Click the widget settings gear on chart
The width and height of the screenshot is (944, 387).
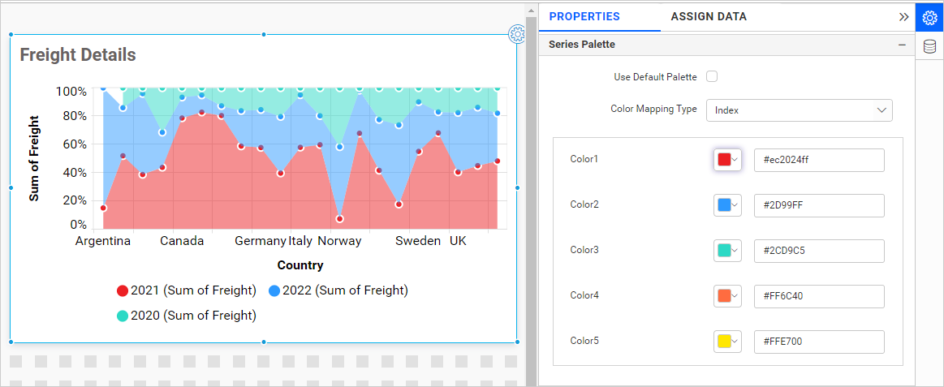[516, 34]
